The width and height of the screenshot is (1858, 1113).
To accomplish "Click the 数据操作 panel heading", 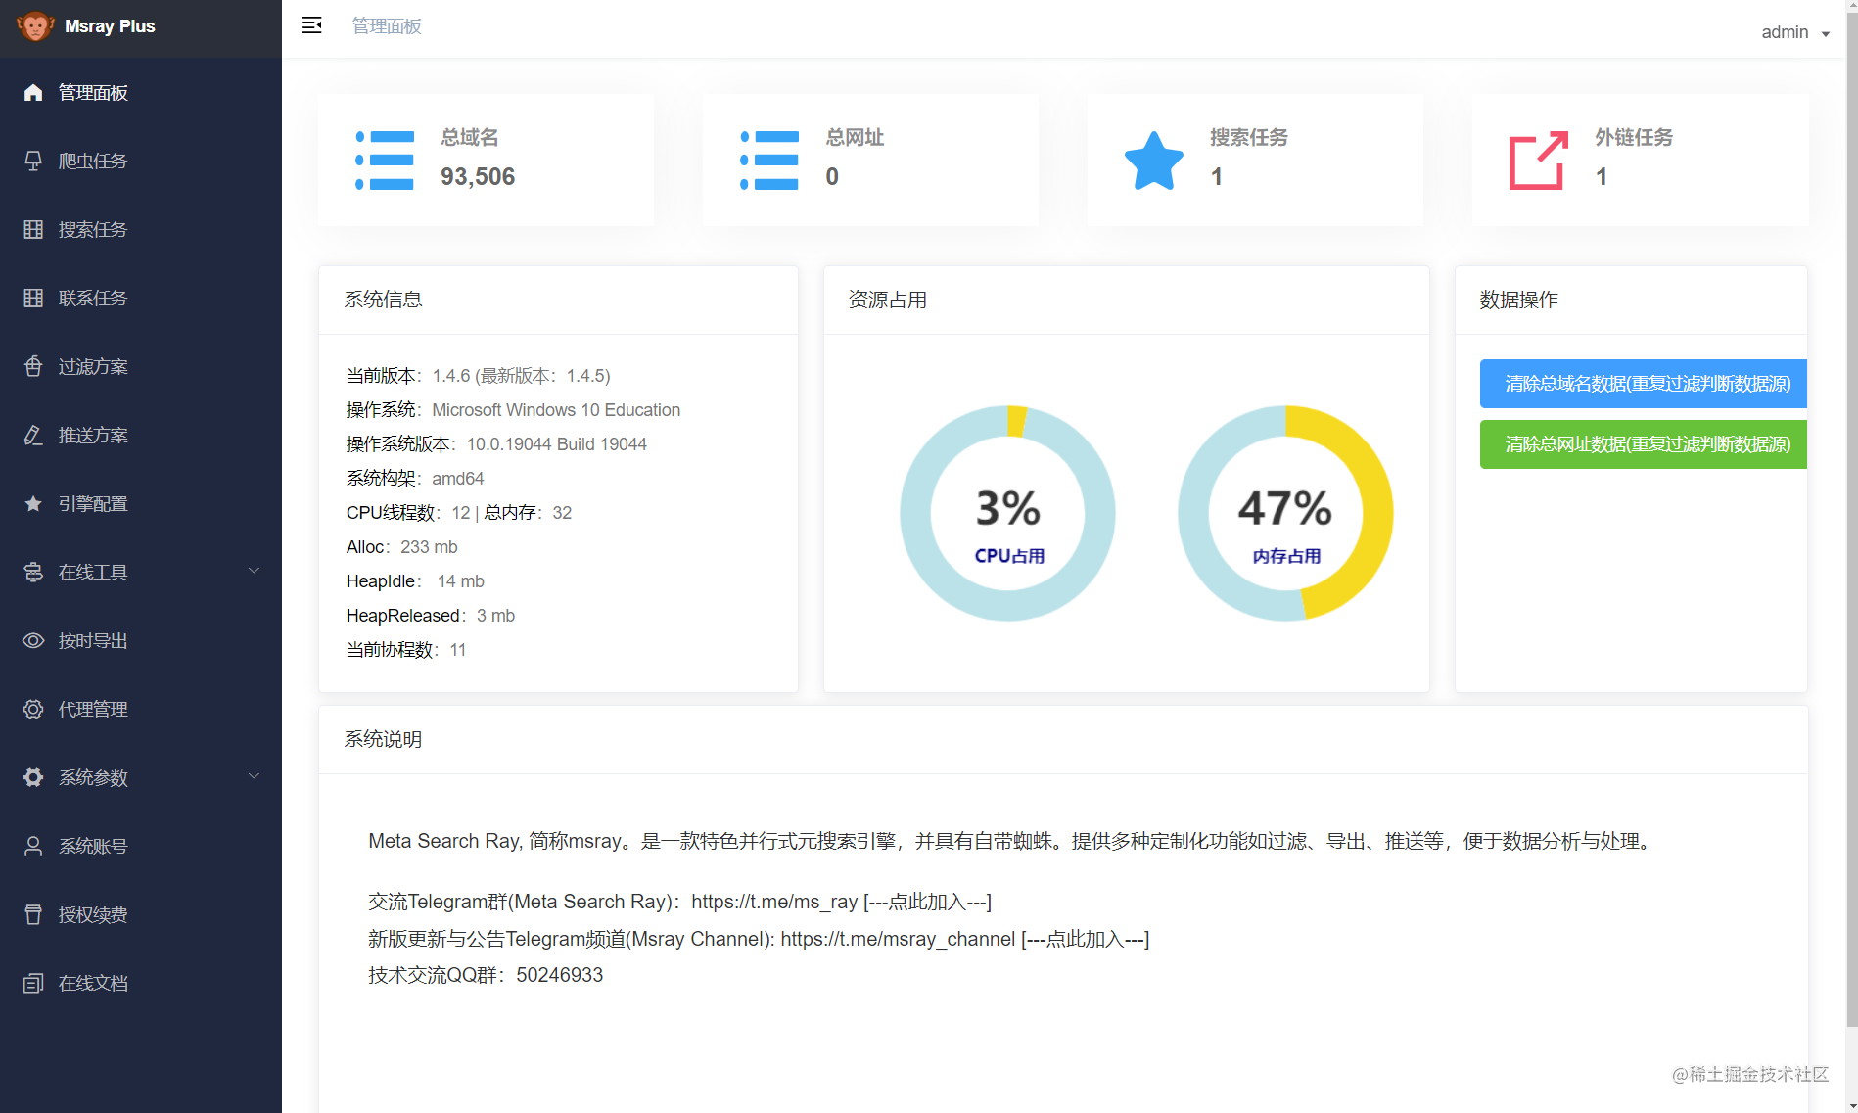I will click(1519, 300).
